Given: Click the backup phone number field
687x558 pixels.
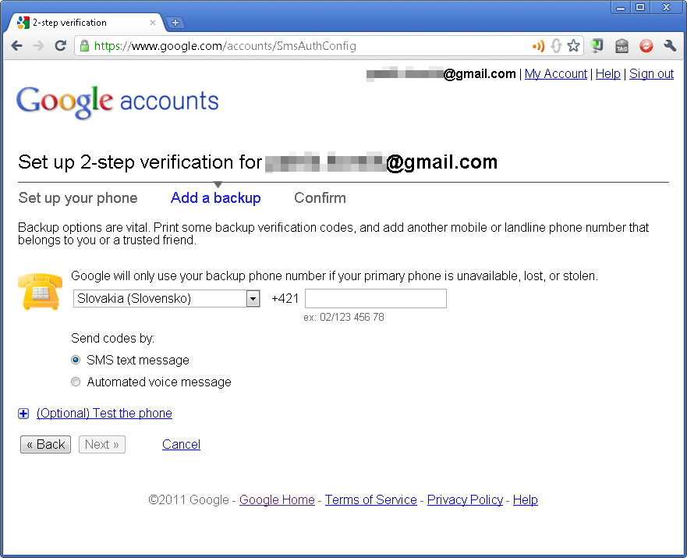Looking at the screenshot, I should [376, 298].
